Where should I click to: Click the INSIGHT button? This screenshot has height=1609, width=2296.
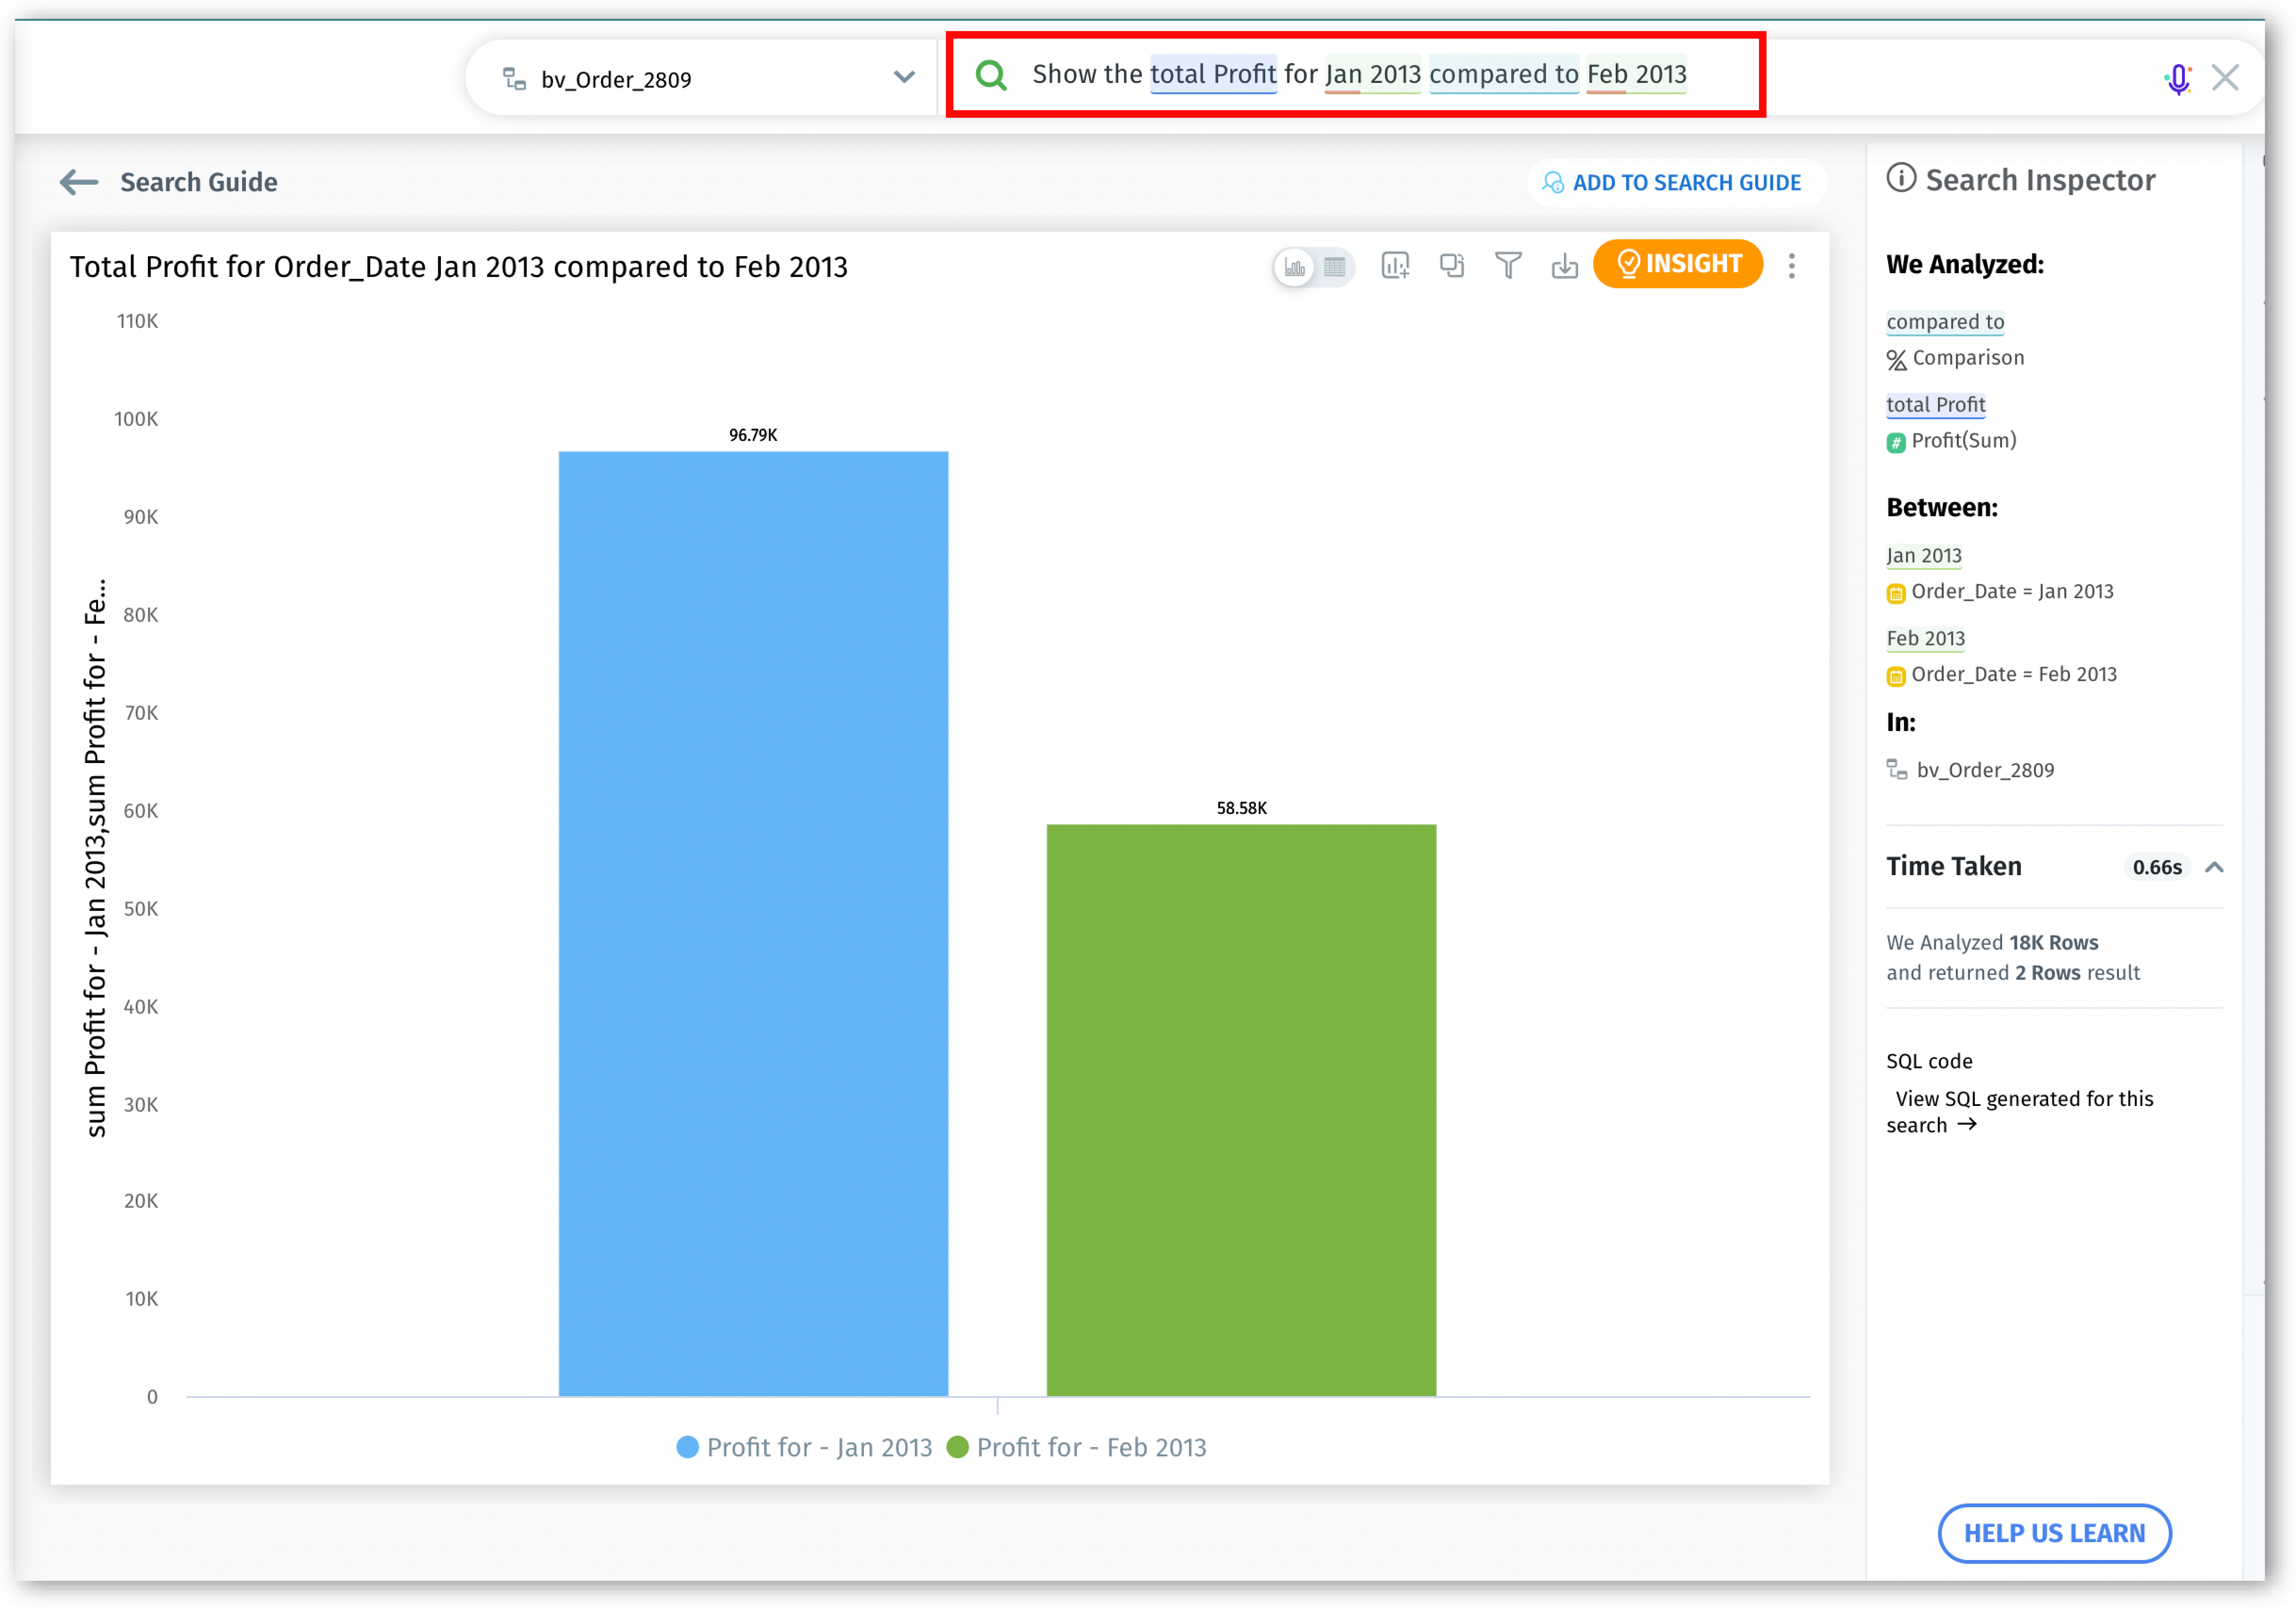click(x=1678, y=264)
